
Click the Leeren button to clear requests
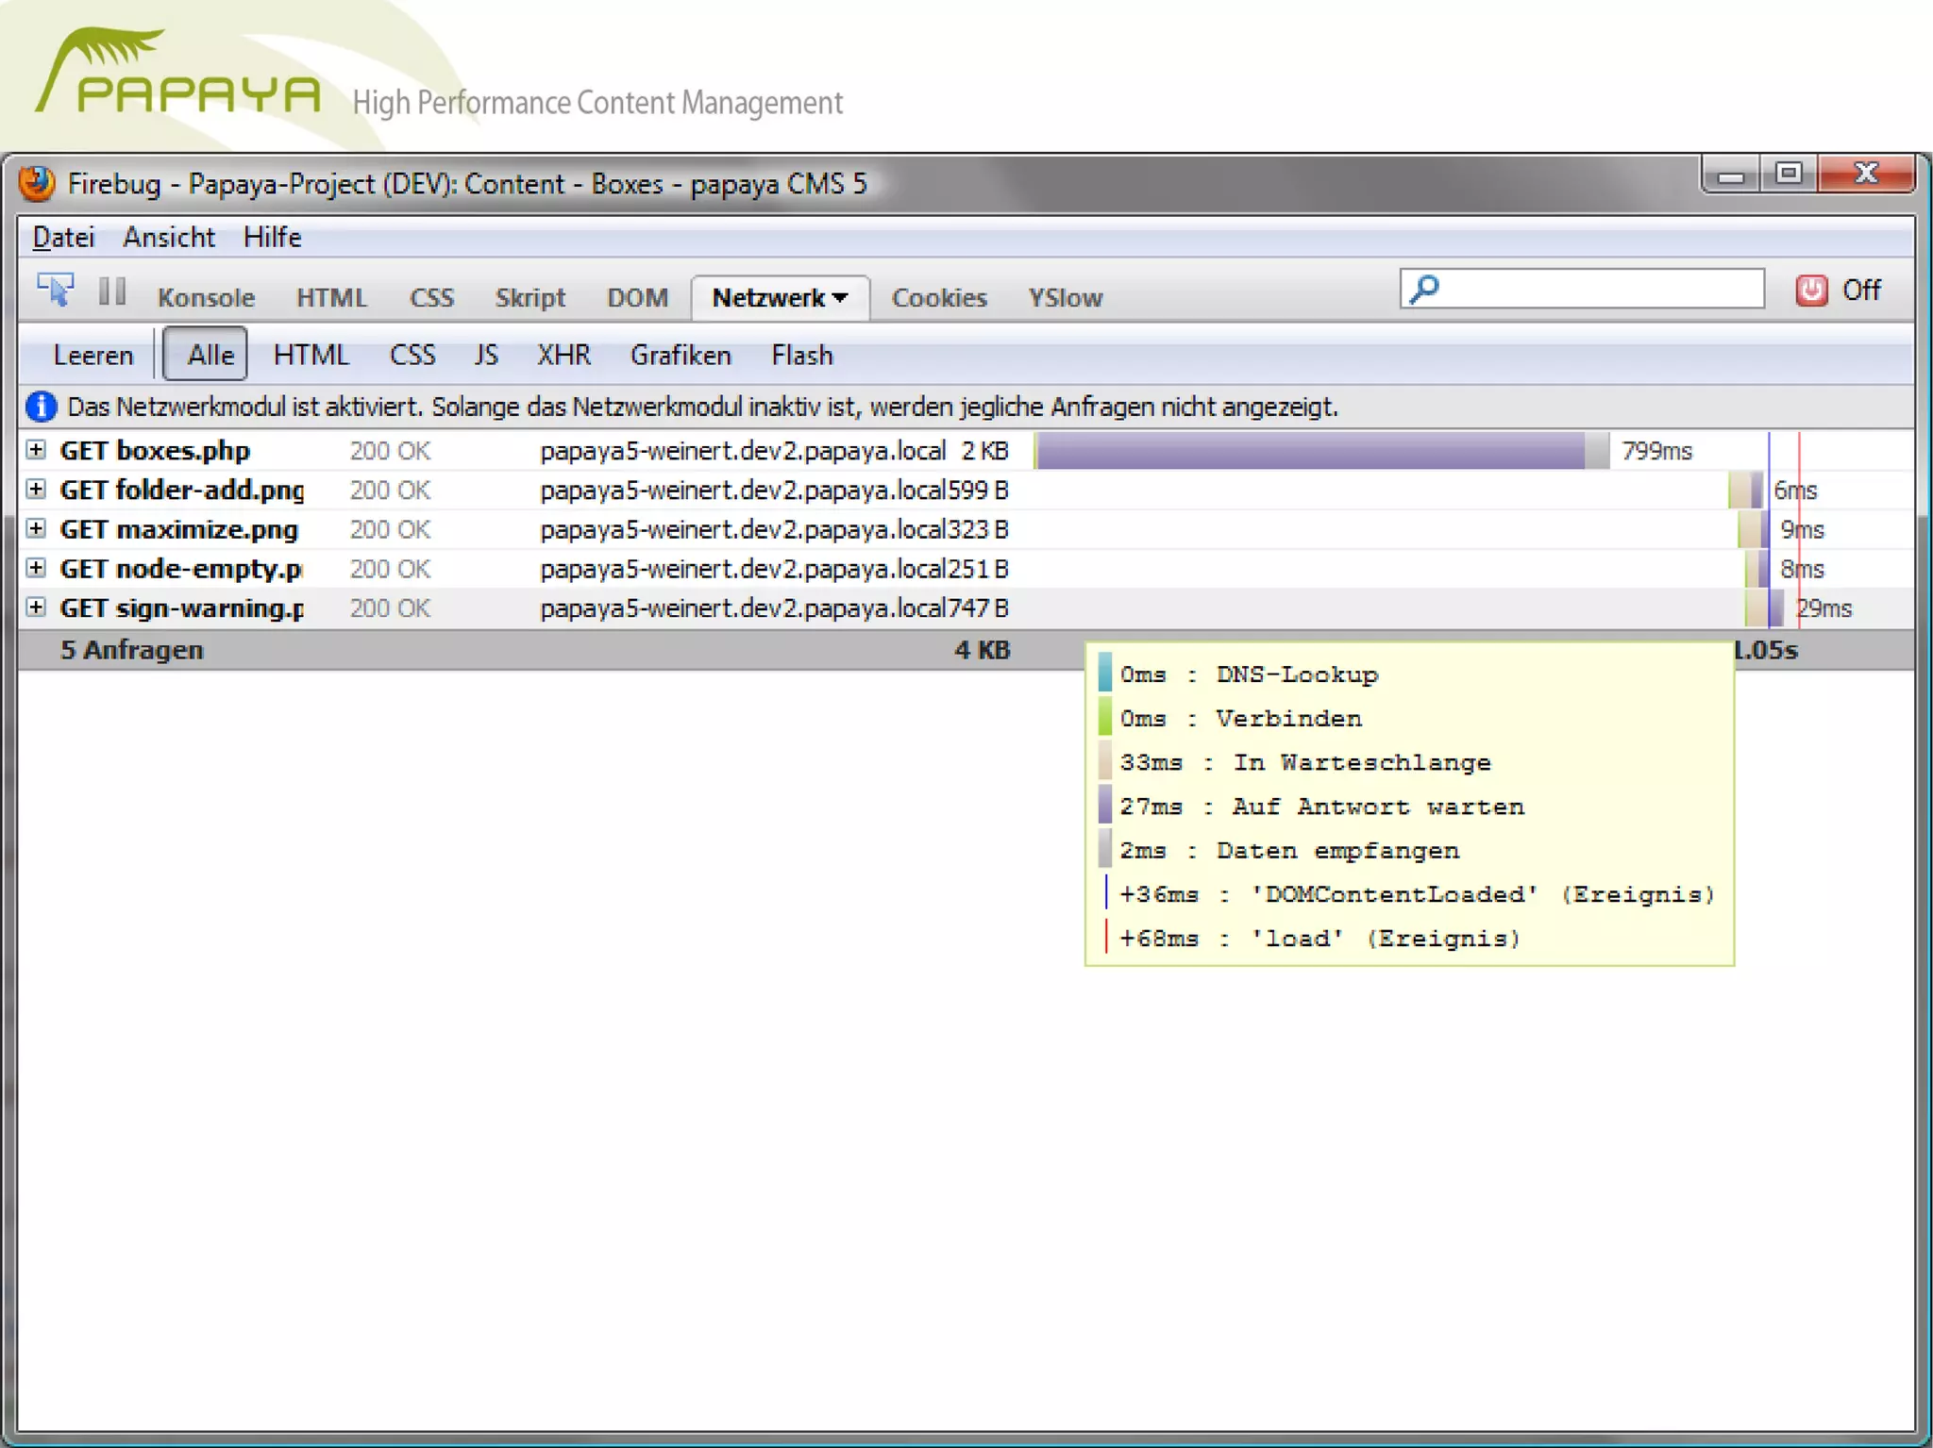coord(92,355)
